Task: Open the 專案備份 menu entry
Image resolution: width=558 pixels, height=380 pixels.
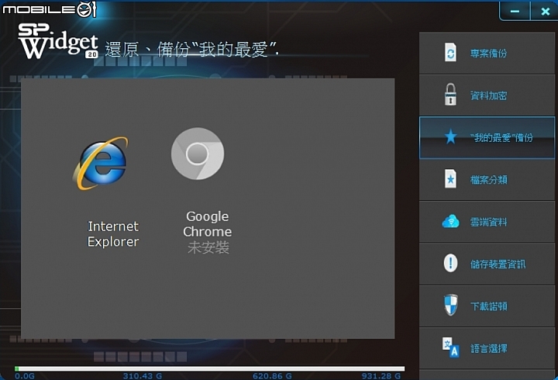Action: pyautogui.click(x=487, y=53)
